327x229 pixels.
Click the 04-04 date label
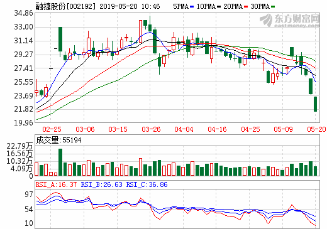(184, 129)
